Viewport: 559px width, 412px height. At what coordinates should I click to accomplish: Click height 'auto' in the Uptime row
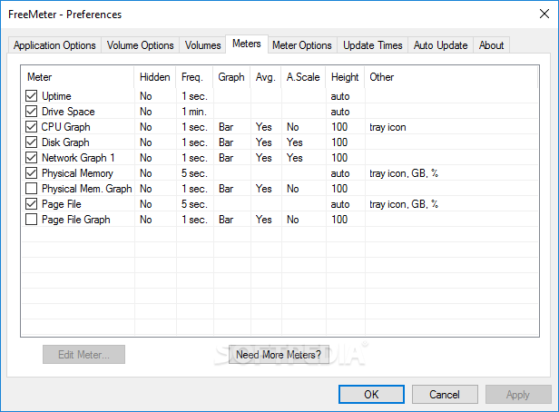coord(340,96)
